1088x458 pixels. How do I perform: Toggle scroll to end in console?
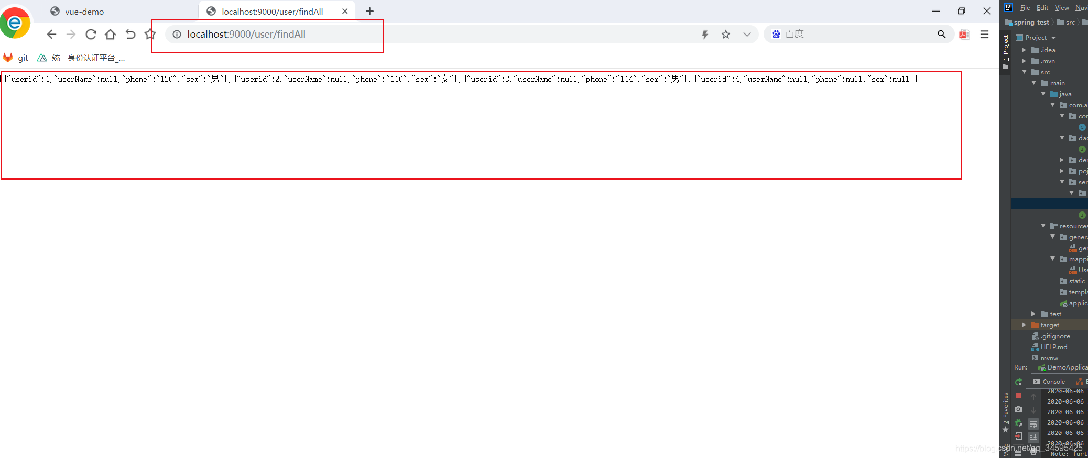(1033, 437)
